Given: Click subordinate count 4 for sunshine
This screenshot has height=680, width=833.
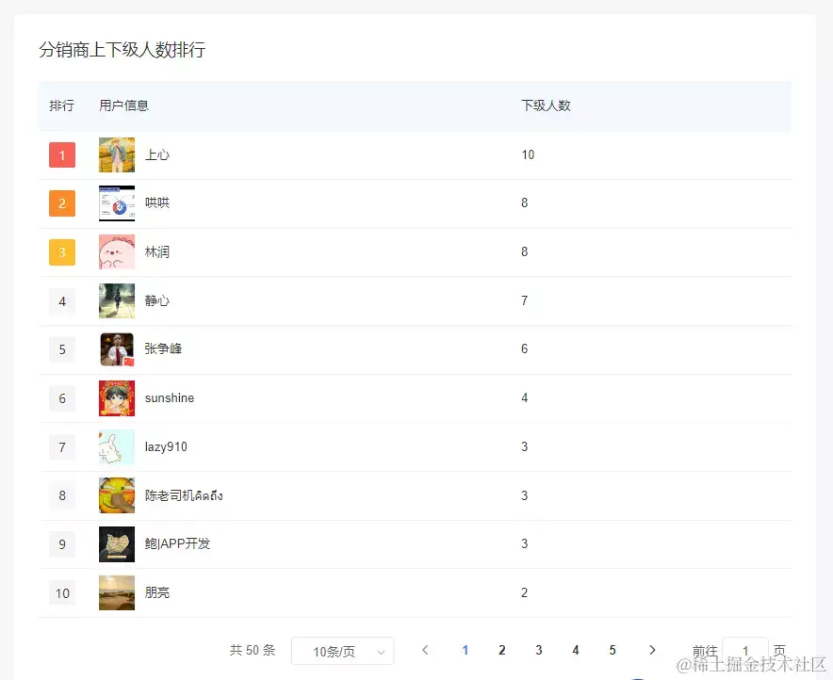Looking at the screenshot, I should (x=524, y=398).
